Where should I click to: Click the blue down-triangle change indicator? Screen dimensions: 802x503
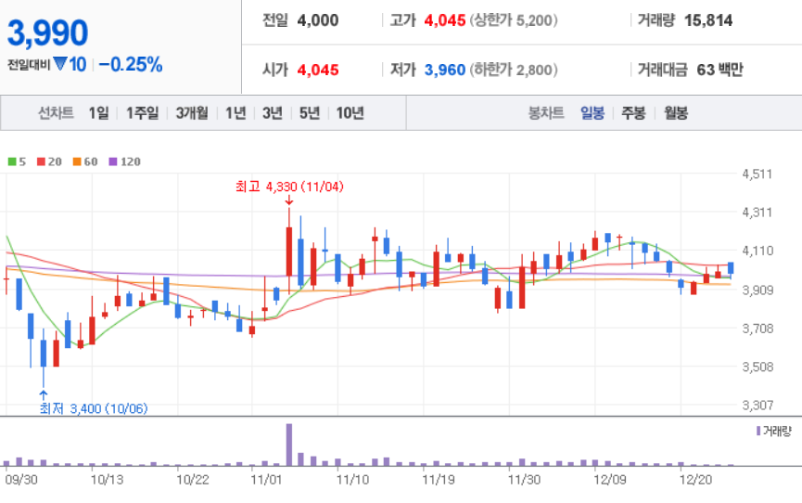[x=60, y=64]
